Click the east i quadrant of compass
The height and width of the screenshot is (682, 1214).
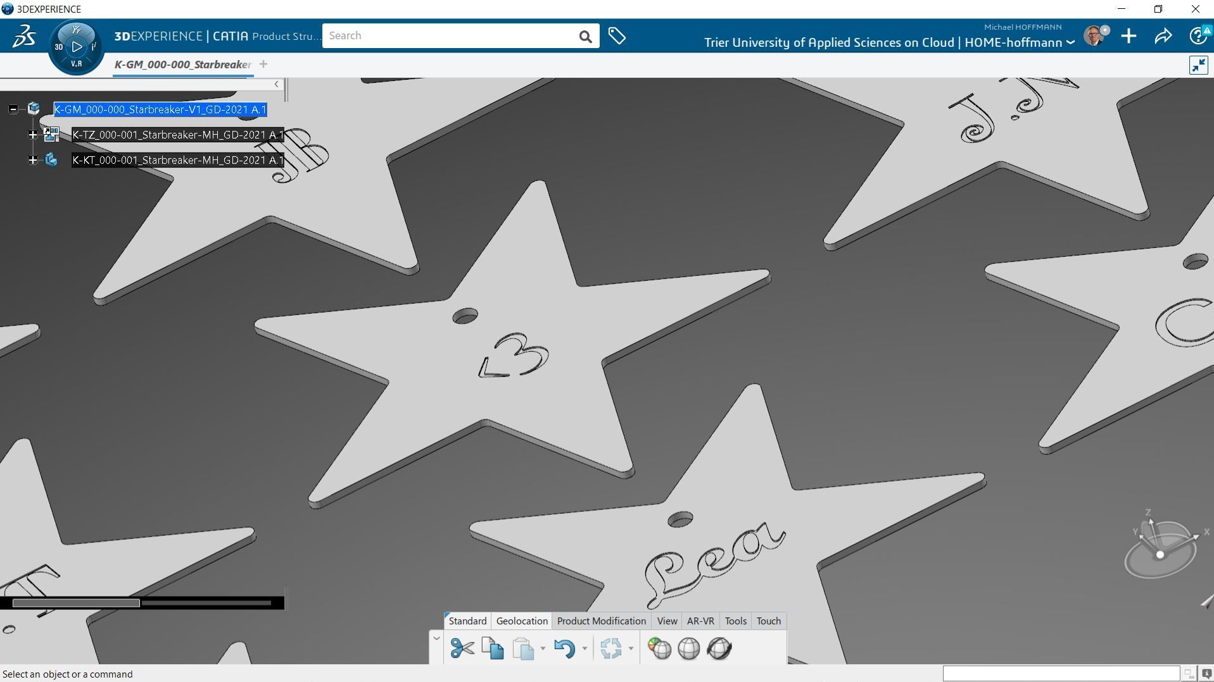94,47
